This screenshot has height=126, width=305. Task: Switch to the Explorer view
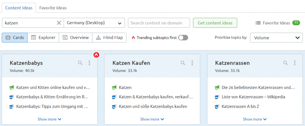(43, 38)
